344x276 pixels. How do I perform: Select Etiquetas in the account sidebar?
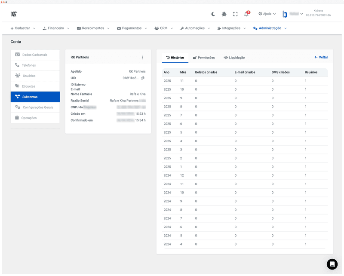pyautogui.click(x=34, y=86)
